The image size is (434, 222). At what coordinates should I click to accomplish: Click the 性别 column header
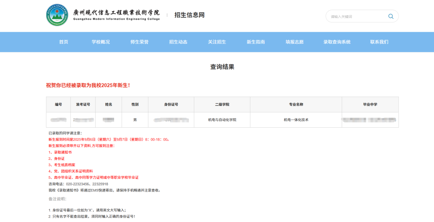coord(135,104)
